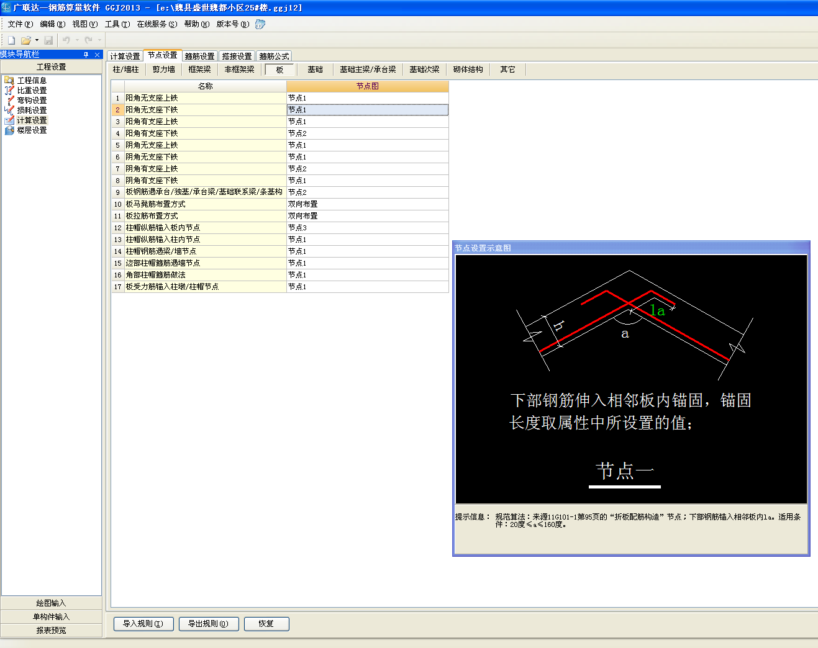Select the 楼层设置 tree item
818x648 pixels.
click(32, 130)
